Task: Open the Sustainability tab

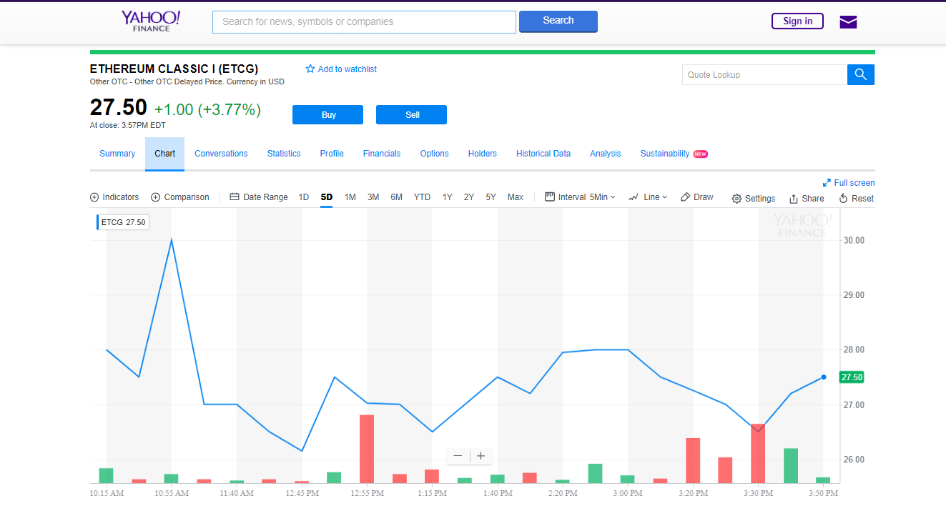Action: pos(664,154)
